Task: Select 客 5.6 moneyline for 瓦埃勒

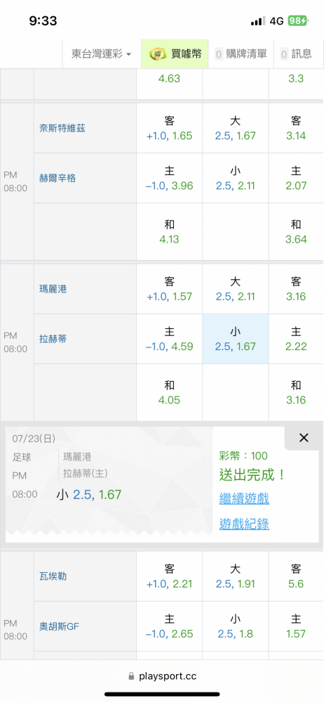Action: 296,576
